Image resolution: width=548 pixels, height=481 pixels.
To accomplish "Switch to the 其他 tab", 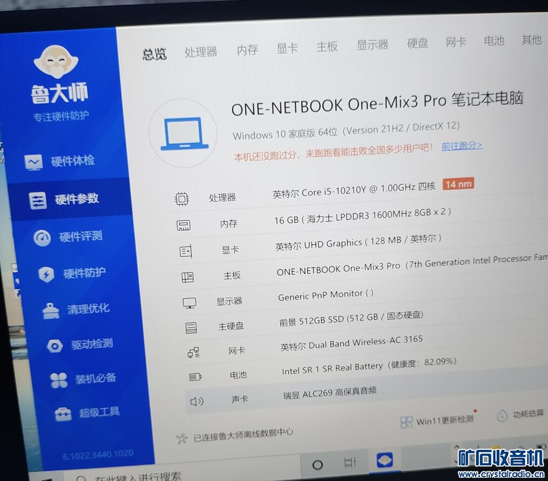I will pos(532,39).
